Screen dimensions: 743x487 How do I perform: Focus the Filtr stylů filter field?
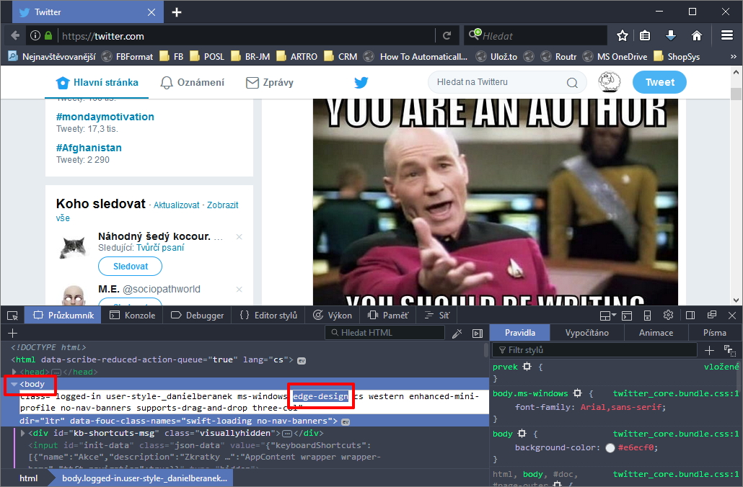594,350
